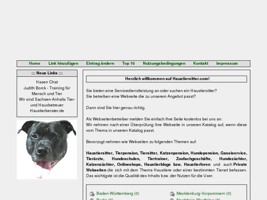Open the Hasen Chat link
This screenshot has height=200, width=267.
pos(47,82)
